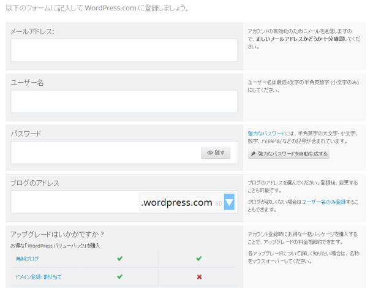Open the 無料ブログ link
This screenshot has width=373, height=288.
[x=27, y=259]
